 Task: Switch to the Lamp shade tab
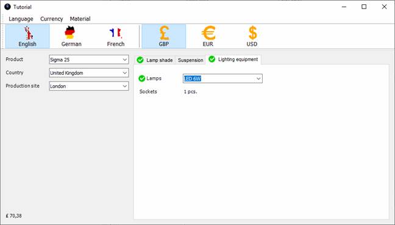[x=155, y=60]
